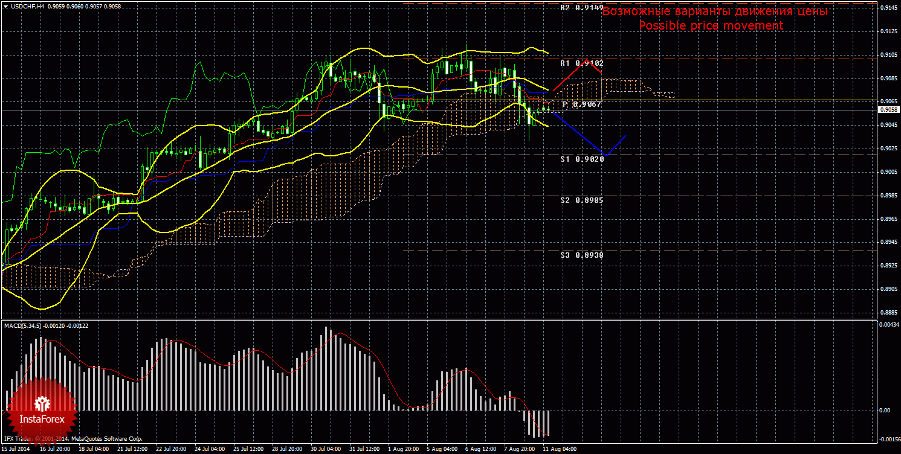The width and height of the screenshot is (901, 454).
Task: Click the '28 Jul 20:00' time label
Action: tap(288, 449)
